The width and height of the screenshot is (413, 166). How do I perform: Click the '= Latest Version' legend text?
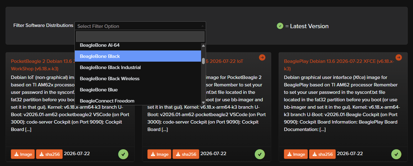pyautogui.click(x=307, y=26)
